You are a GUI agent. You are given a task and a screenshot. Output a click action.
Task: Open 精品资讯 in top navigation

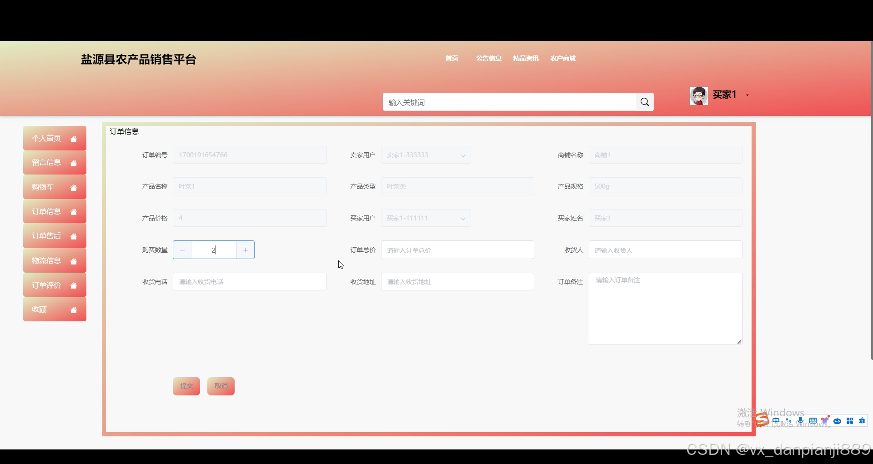tap(526, 58)
